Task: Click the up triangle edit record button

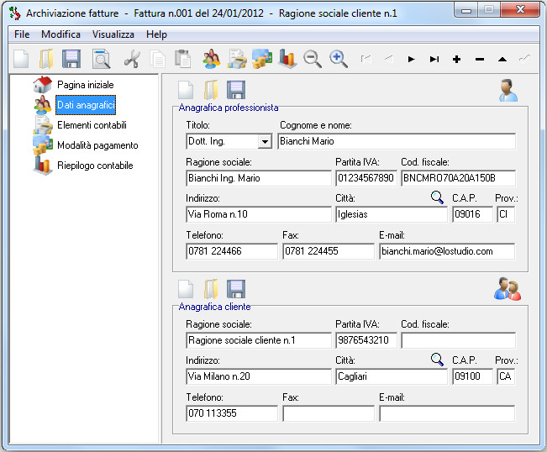Action: coord(502,60)
